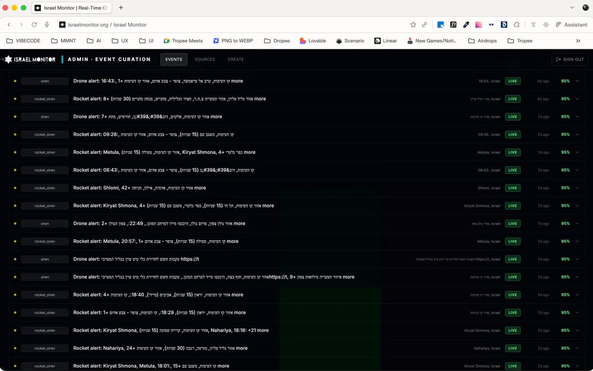Open the UX bookmarks folder
The width and height of the screenshot is (593, 371).
(x=120, y=41)
